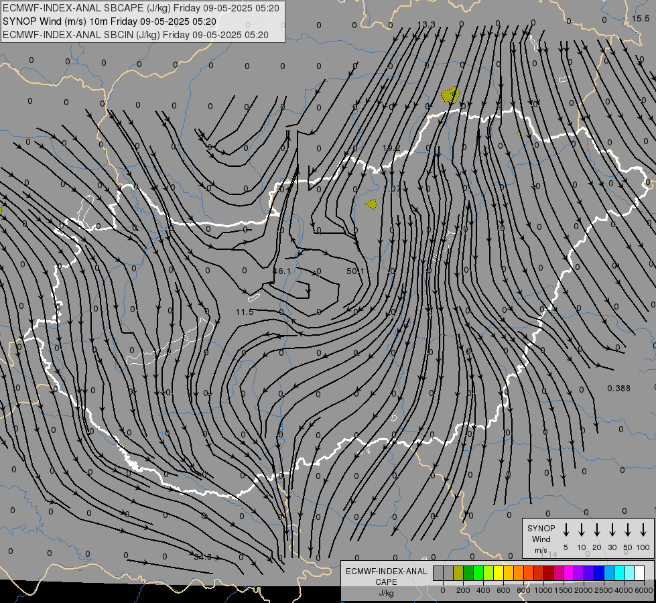Pick the amber swatch right of 600
The image size is (656, 603).
click(509, 573)
